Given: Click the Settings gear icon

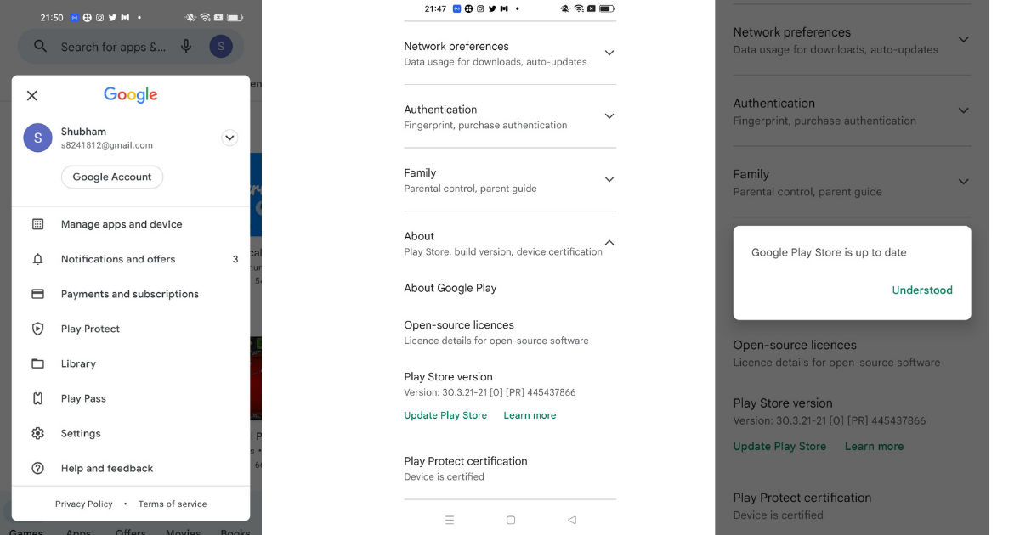Looking at the screenshot, I should (37, 433).
